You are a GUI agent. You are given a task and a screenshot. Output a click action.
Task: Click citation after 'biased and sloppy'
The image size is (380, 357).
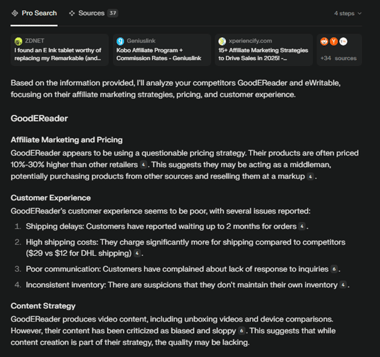242,331
